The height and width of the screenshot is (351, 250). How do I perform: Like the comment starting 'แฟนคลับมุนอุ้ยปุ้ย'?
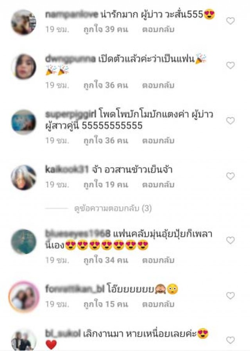pyautogui.click(x=230, y=240)
